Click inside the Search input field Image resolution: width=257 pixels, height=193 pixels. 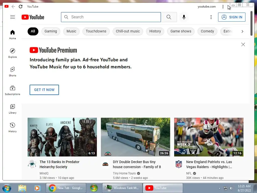pyautogui.click(x=111, y=17)
